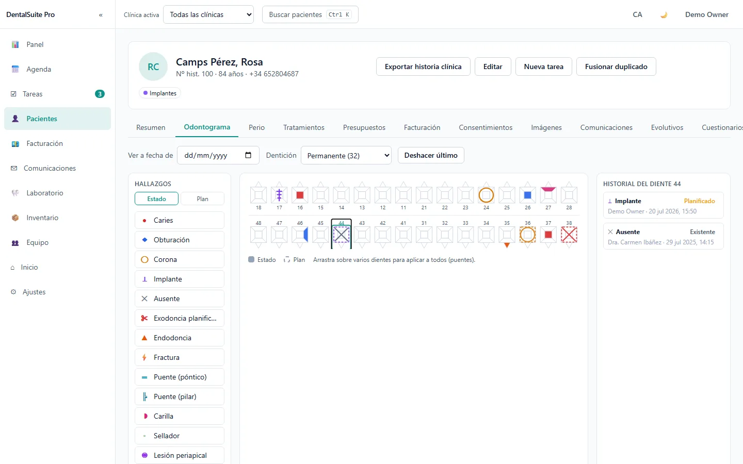Switch findings mode to Estado
The width and height of the screenshot is (743, 464).
point(156,198)
